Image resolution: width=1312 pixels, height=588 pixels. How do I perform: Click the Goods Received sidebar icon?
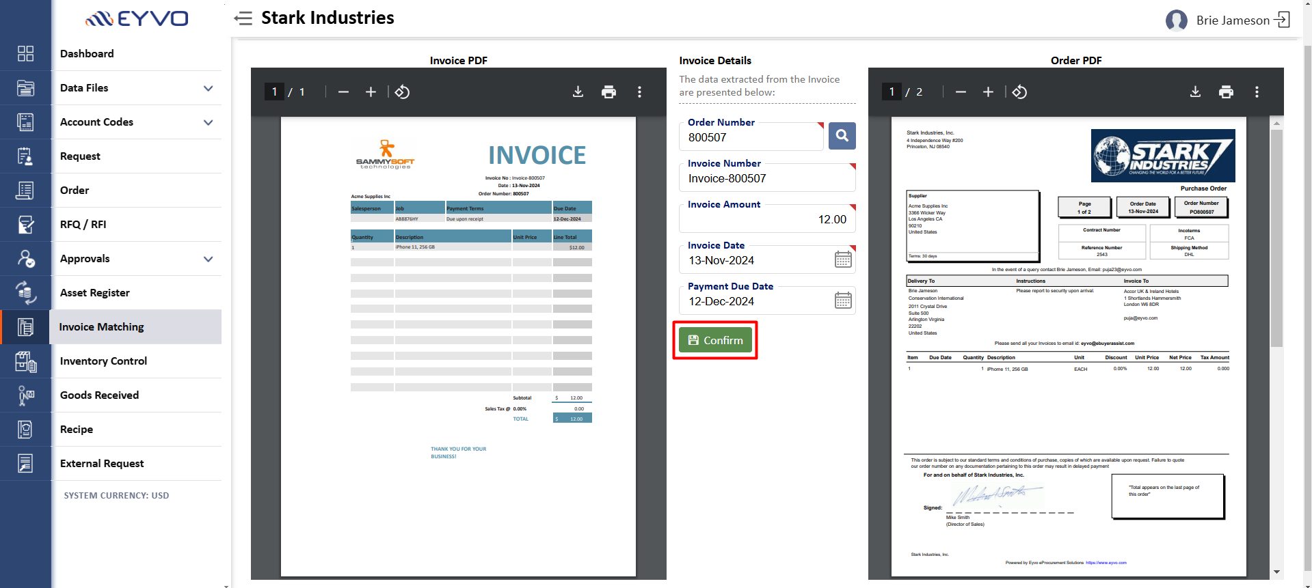pyautogui.click(x=25, y=395)
